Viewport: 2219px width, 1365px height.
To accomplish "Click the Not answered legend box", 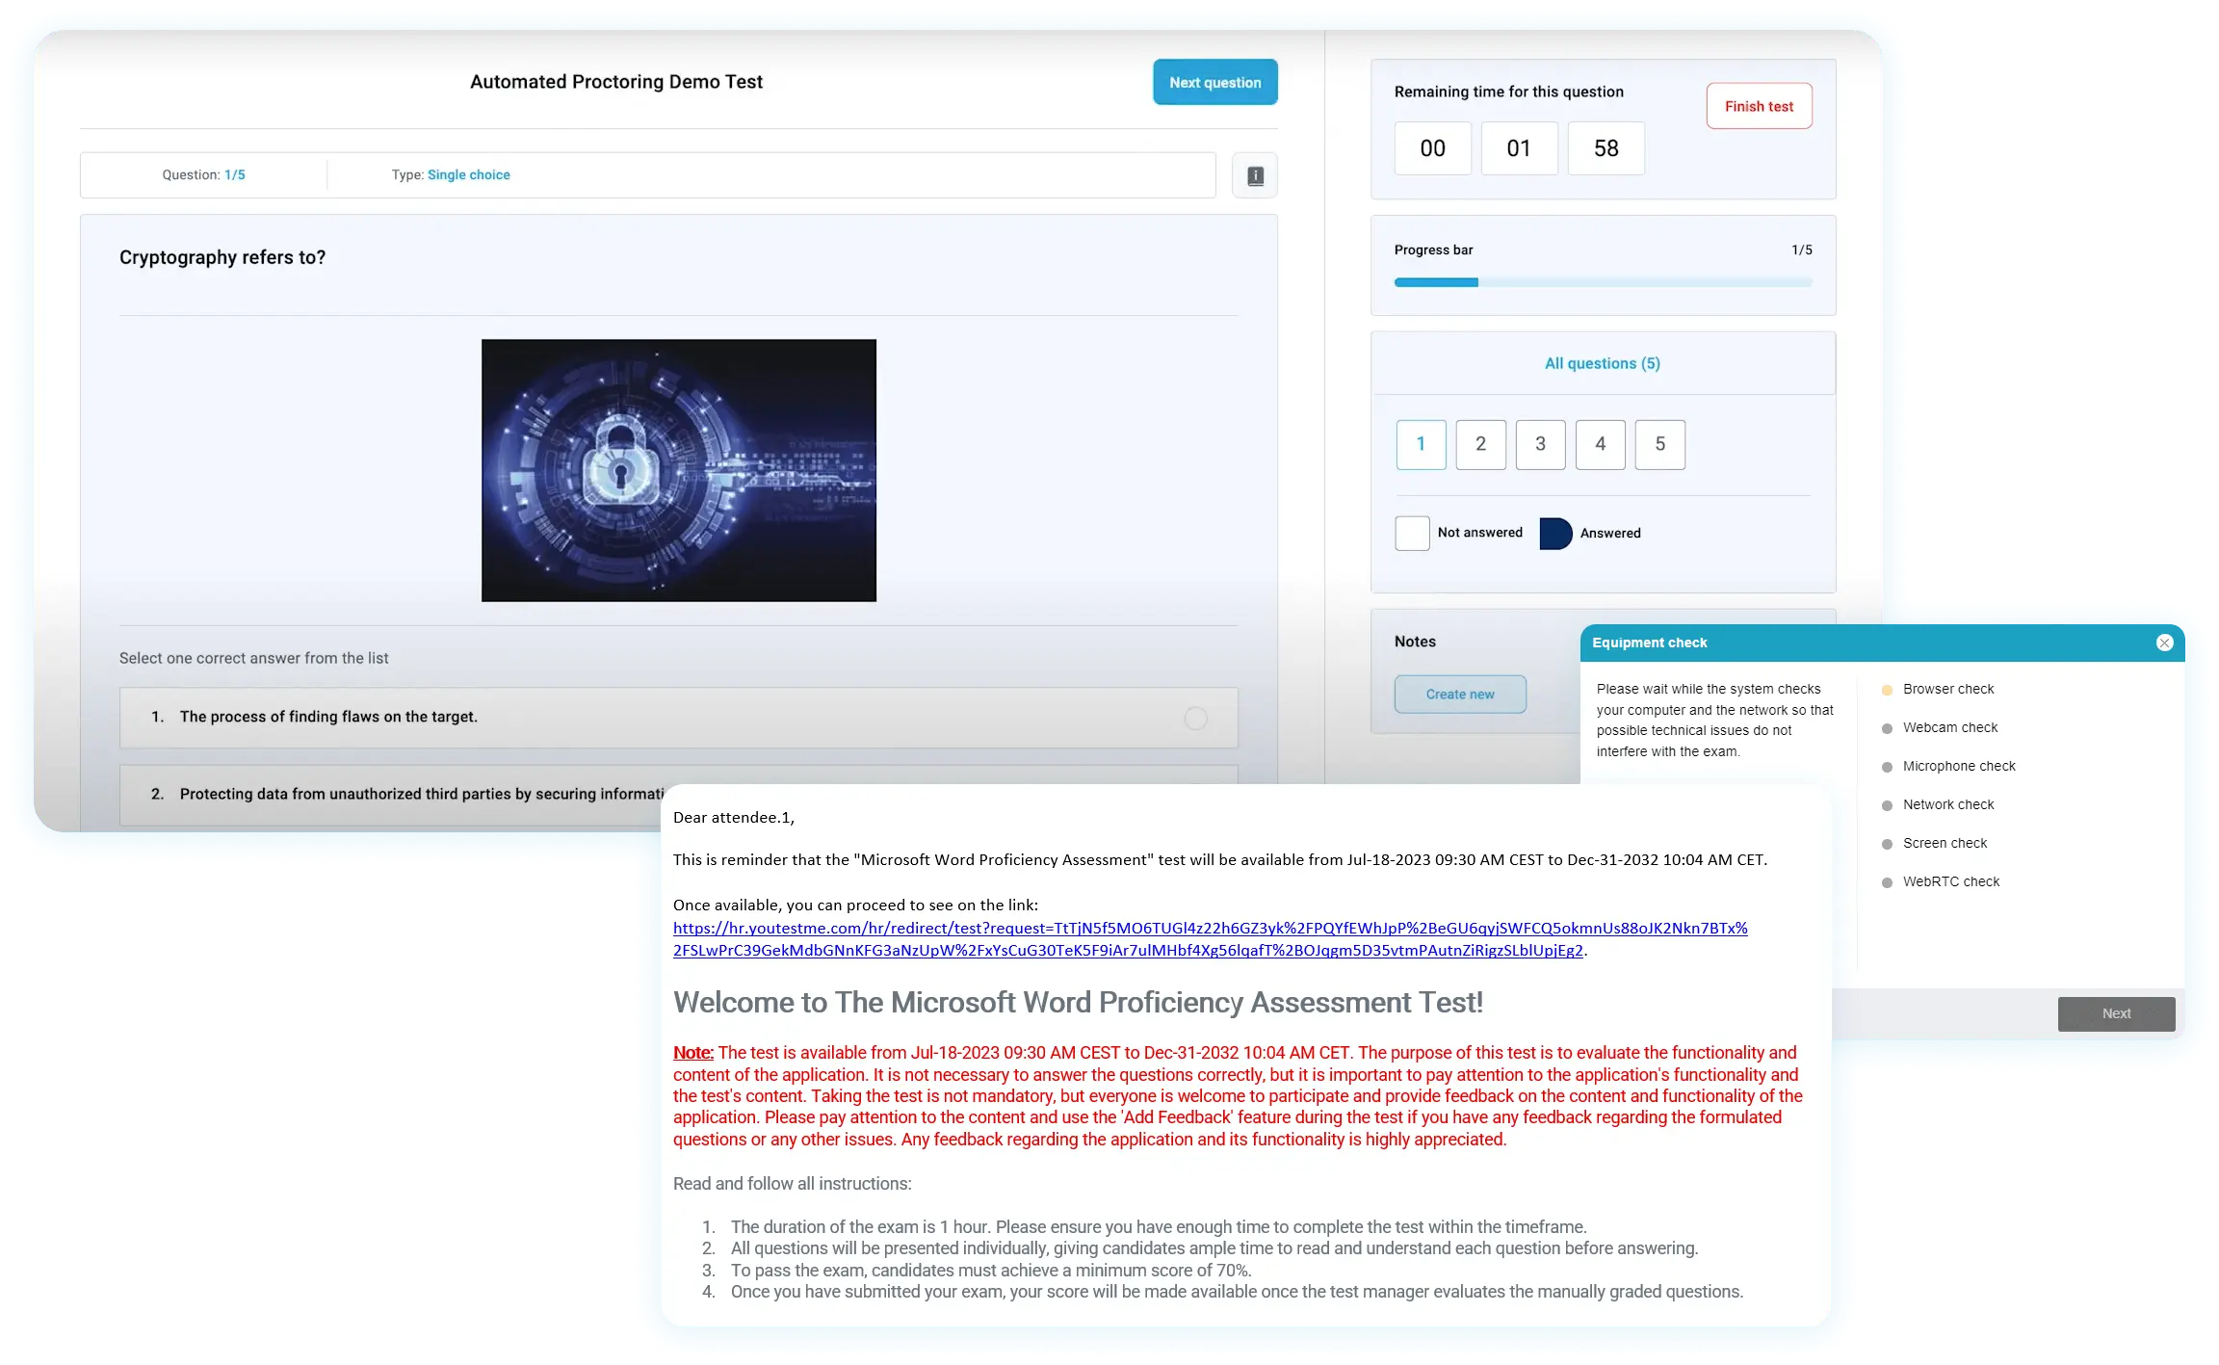I will click(x=1412, y=534).
